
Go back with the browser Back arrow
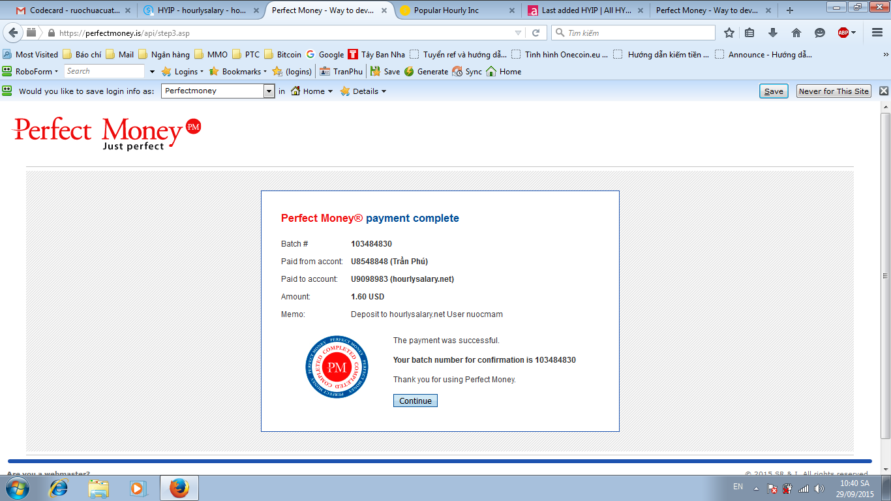coord(13,33)
